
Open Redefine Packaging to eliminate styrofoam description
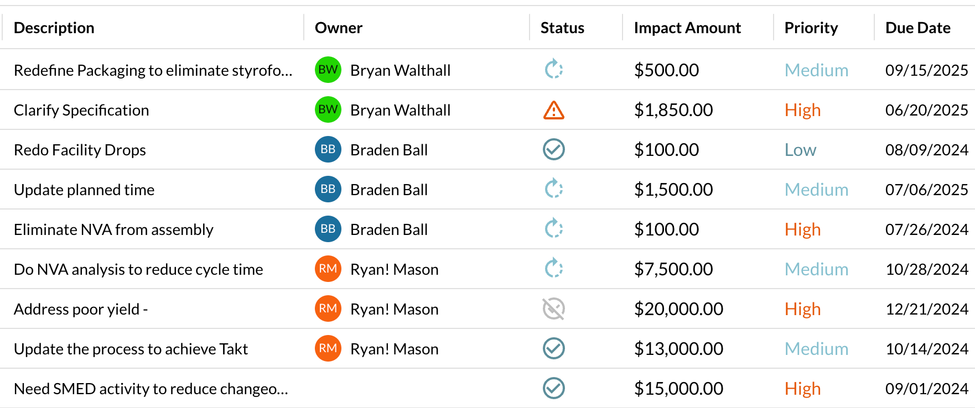(153, 70)
